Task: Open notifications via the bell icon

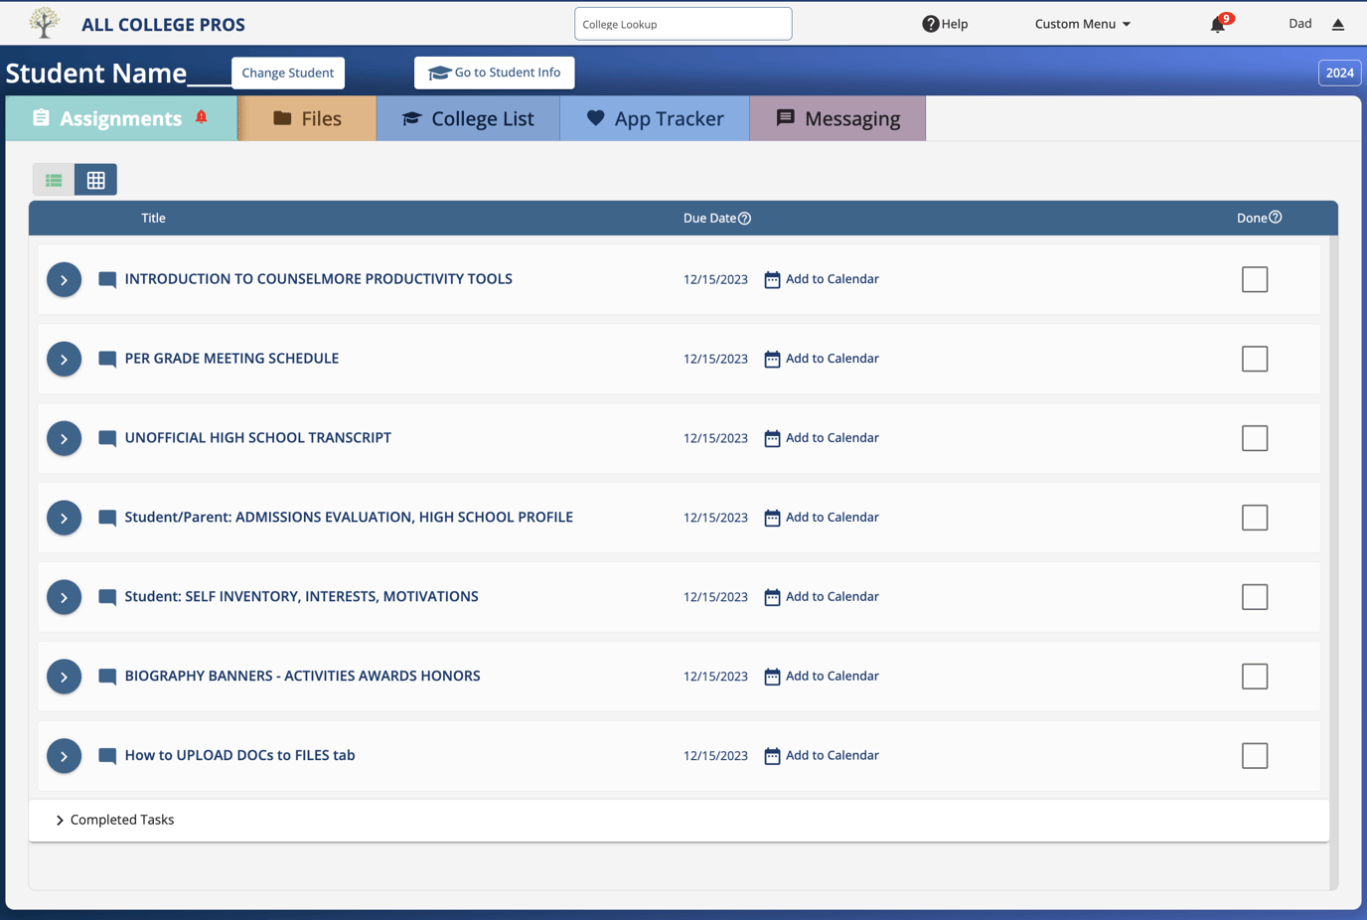Action: [x=1216, y=24]
